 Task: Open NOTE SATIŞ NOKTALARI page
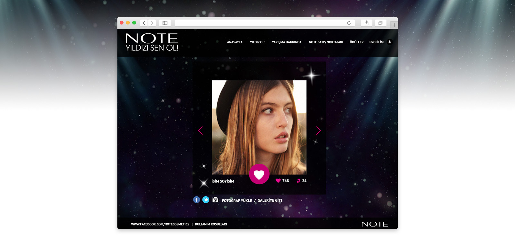(x=326, y=42)
